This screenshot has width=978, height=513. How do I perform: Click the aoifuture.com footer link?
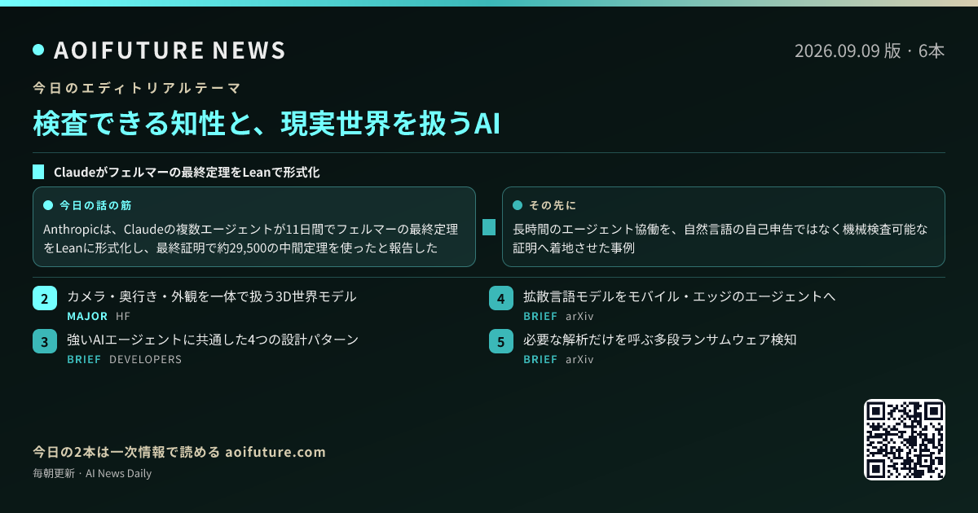[x=275, y=452]
